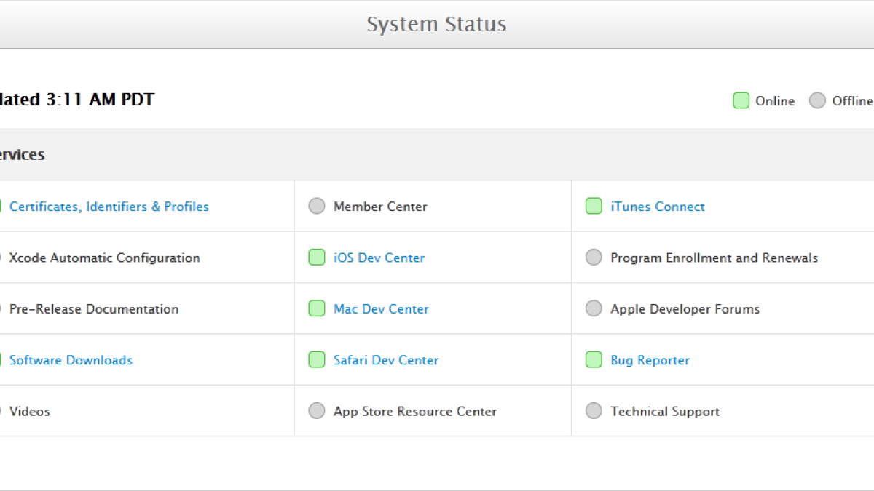Select the App Store Resource Center text
This screenshot has height=491, width=874.
[x=415, y=411]
